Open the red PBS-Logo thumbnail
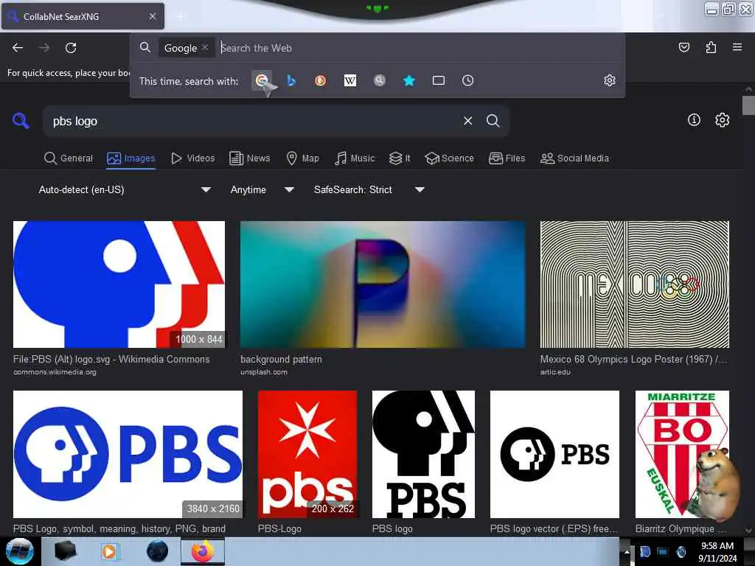 307,454
